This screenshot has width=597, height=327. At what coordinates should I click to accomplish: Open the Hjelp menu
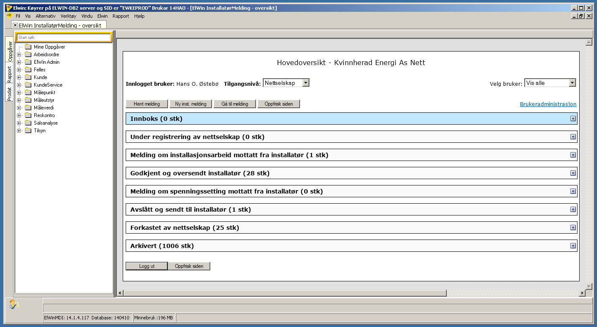139,16
